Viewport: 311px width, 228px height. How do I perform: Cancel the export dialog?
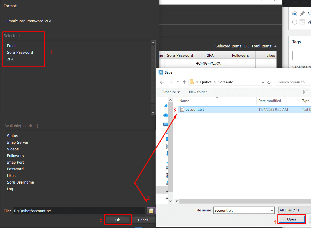(143, 220)
